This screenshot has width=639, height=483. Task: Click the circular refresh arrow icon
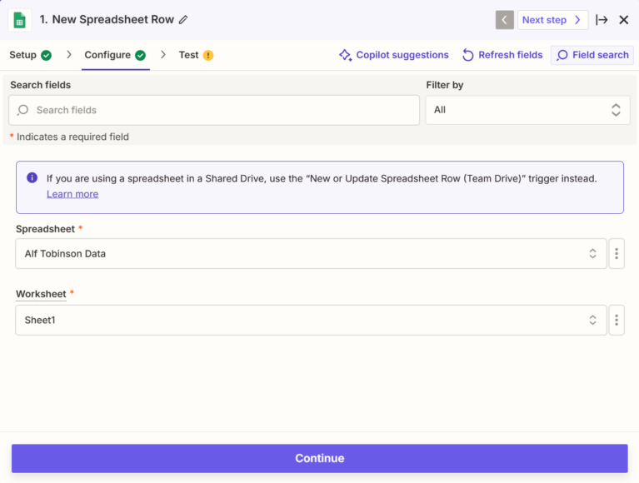(468, 55)
